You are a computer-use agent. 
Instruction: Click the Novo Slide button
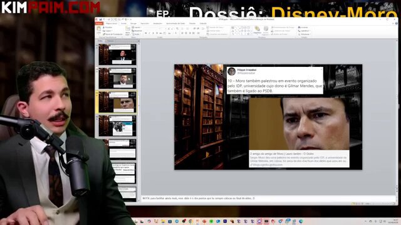pyautogui.click(x=128, y=31)
